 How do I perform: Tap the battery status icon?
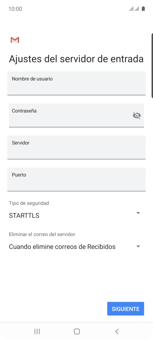pyautogui.click(x=143, y=9)
